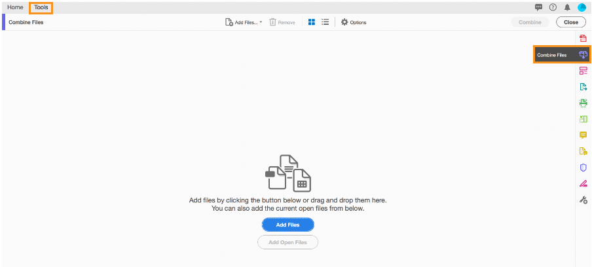Open the Protect shield tool
The height and width of the screenshot is (267, 592).
coord(583,168)
